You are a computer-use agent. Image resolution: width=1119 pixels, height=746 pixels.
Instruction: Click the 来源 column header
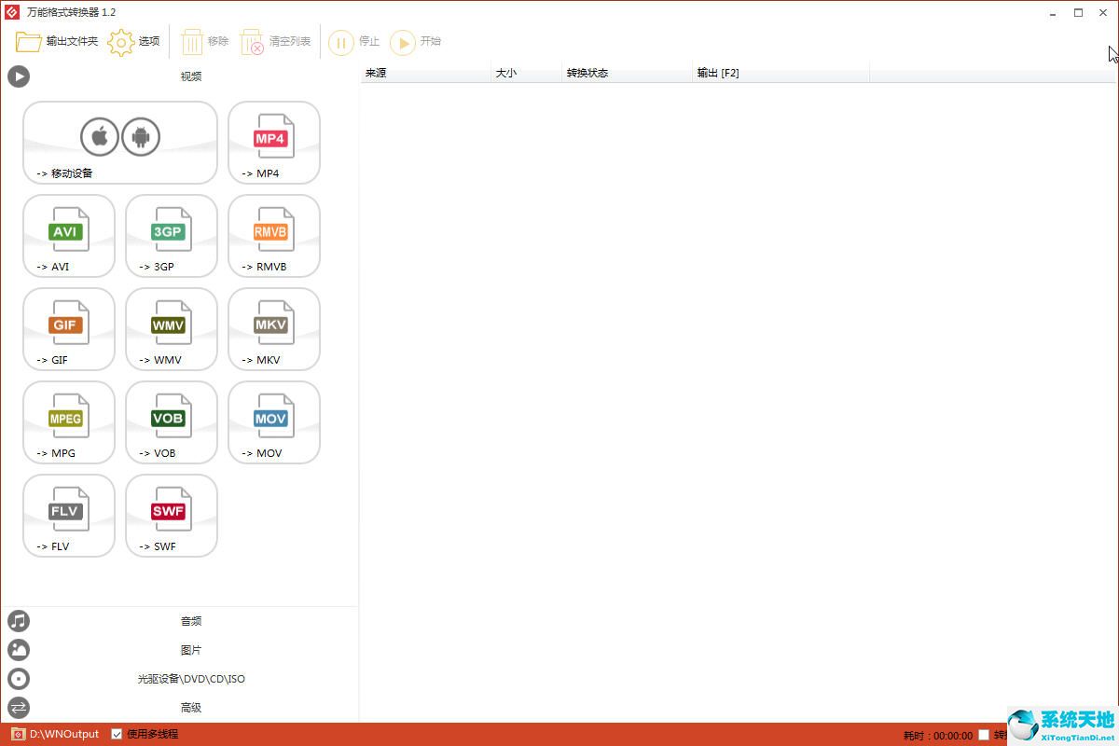click(425, 73)
